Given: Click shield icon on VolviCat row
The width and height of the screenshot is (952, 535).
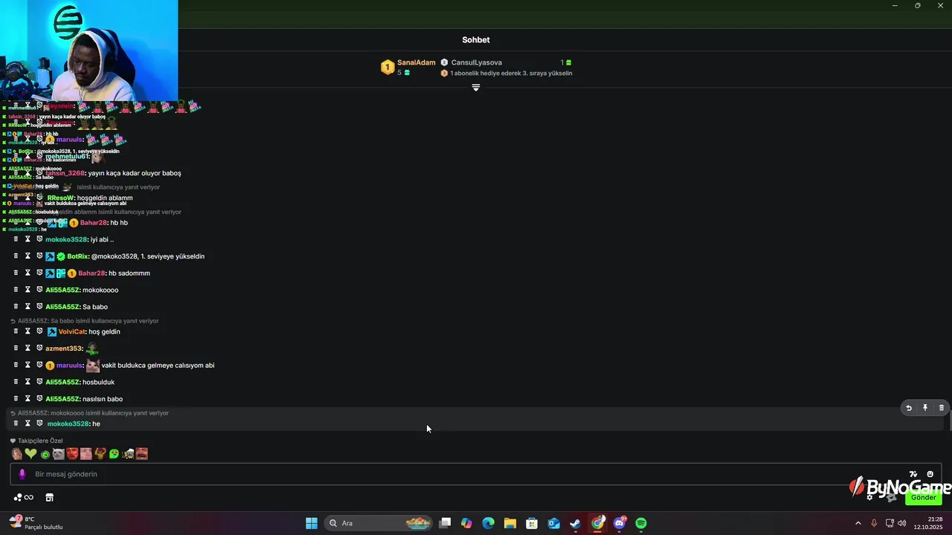Looking at the screenshot, I should [x=39, y=331].
